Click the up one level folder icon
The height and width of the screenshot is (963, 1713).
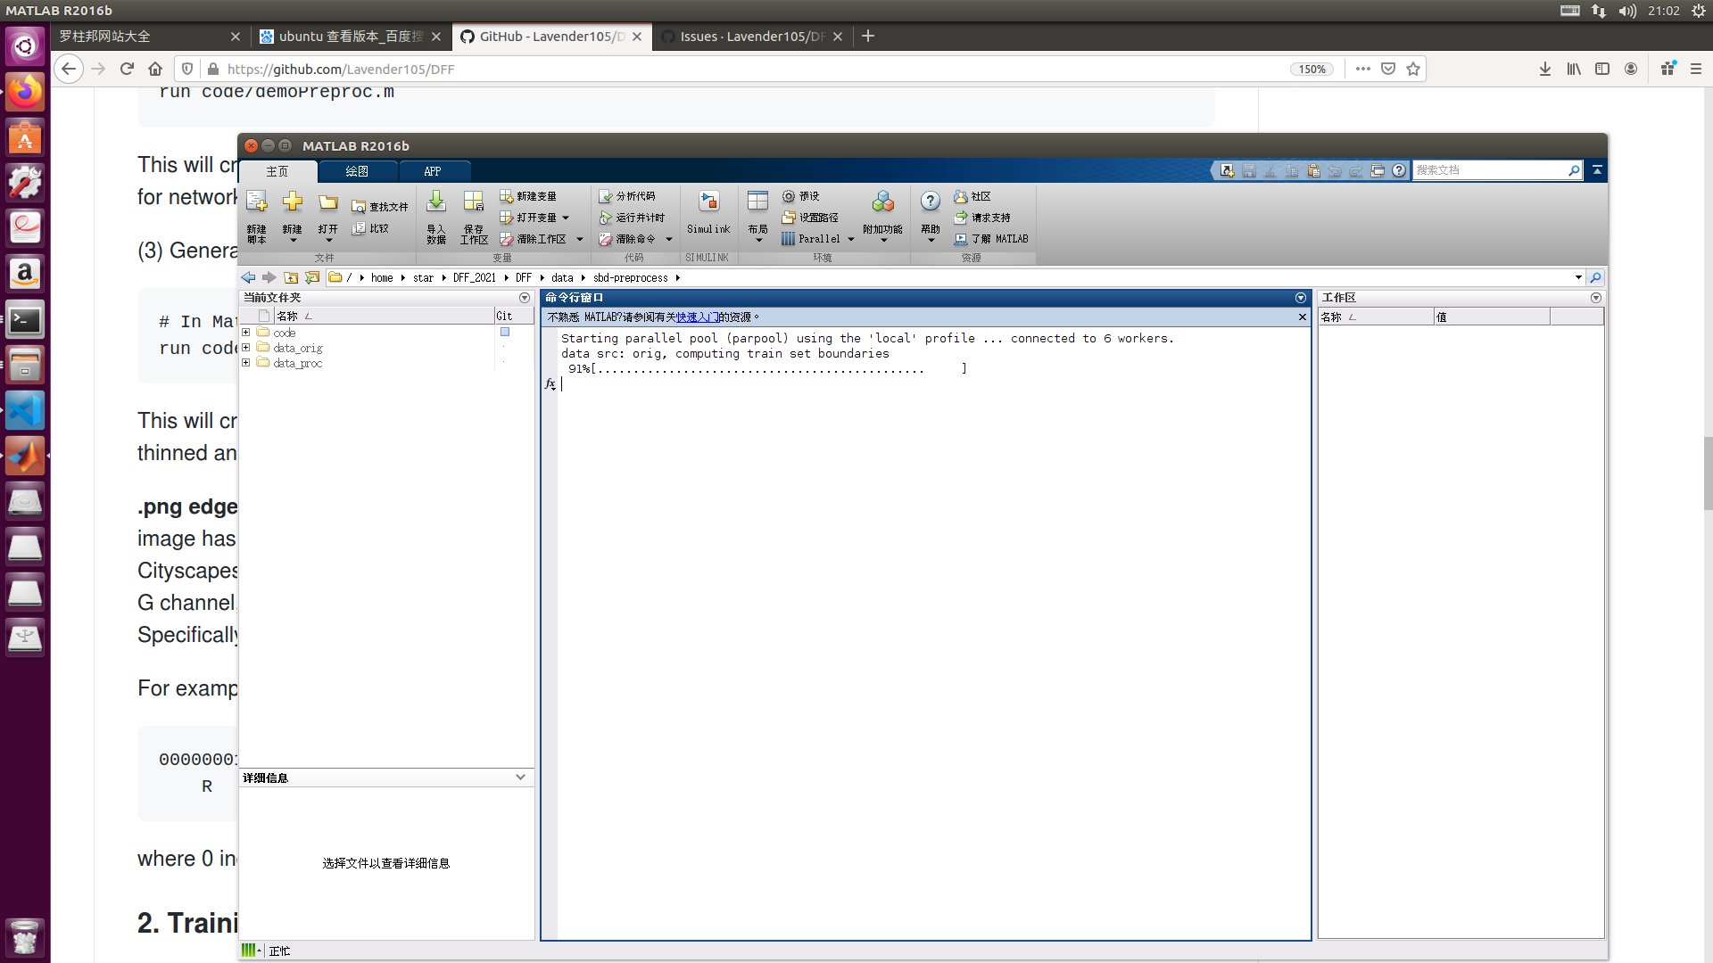point(291,277)
